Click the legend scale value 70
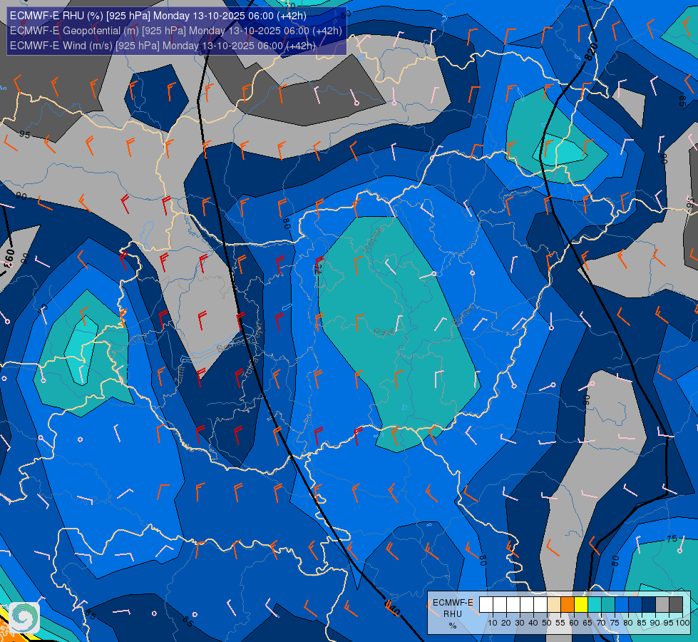 [x=602, y=623]
